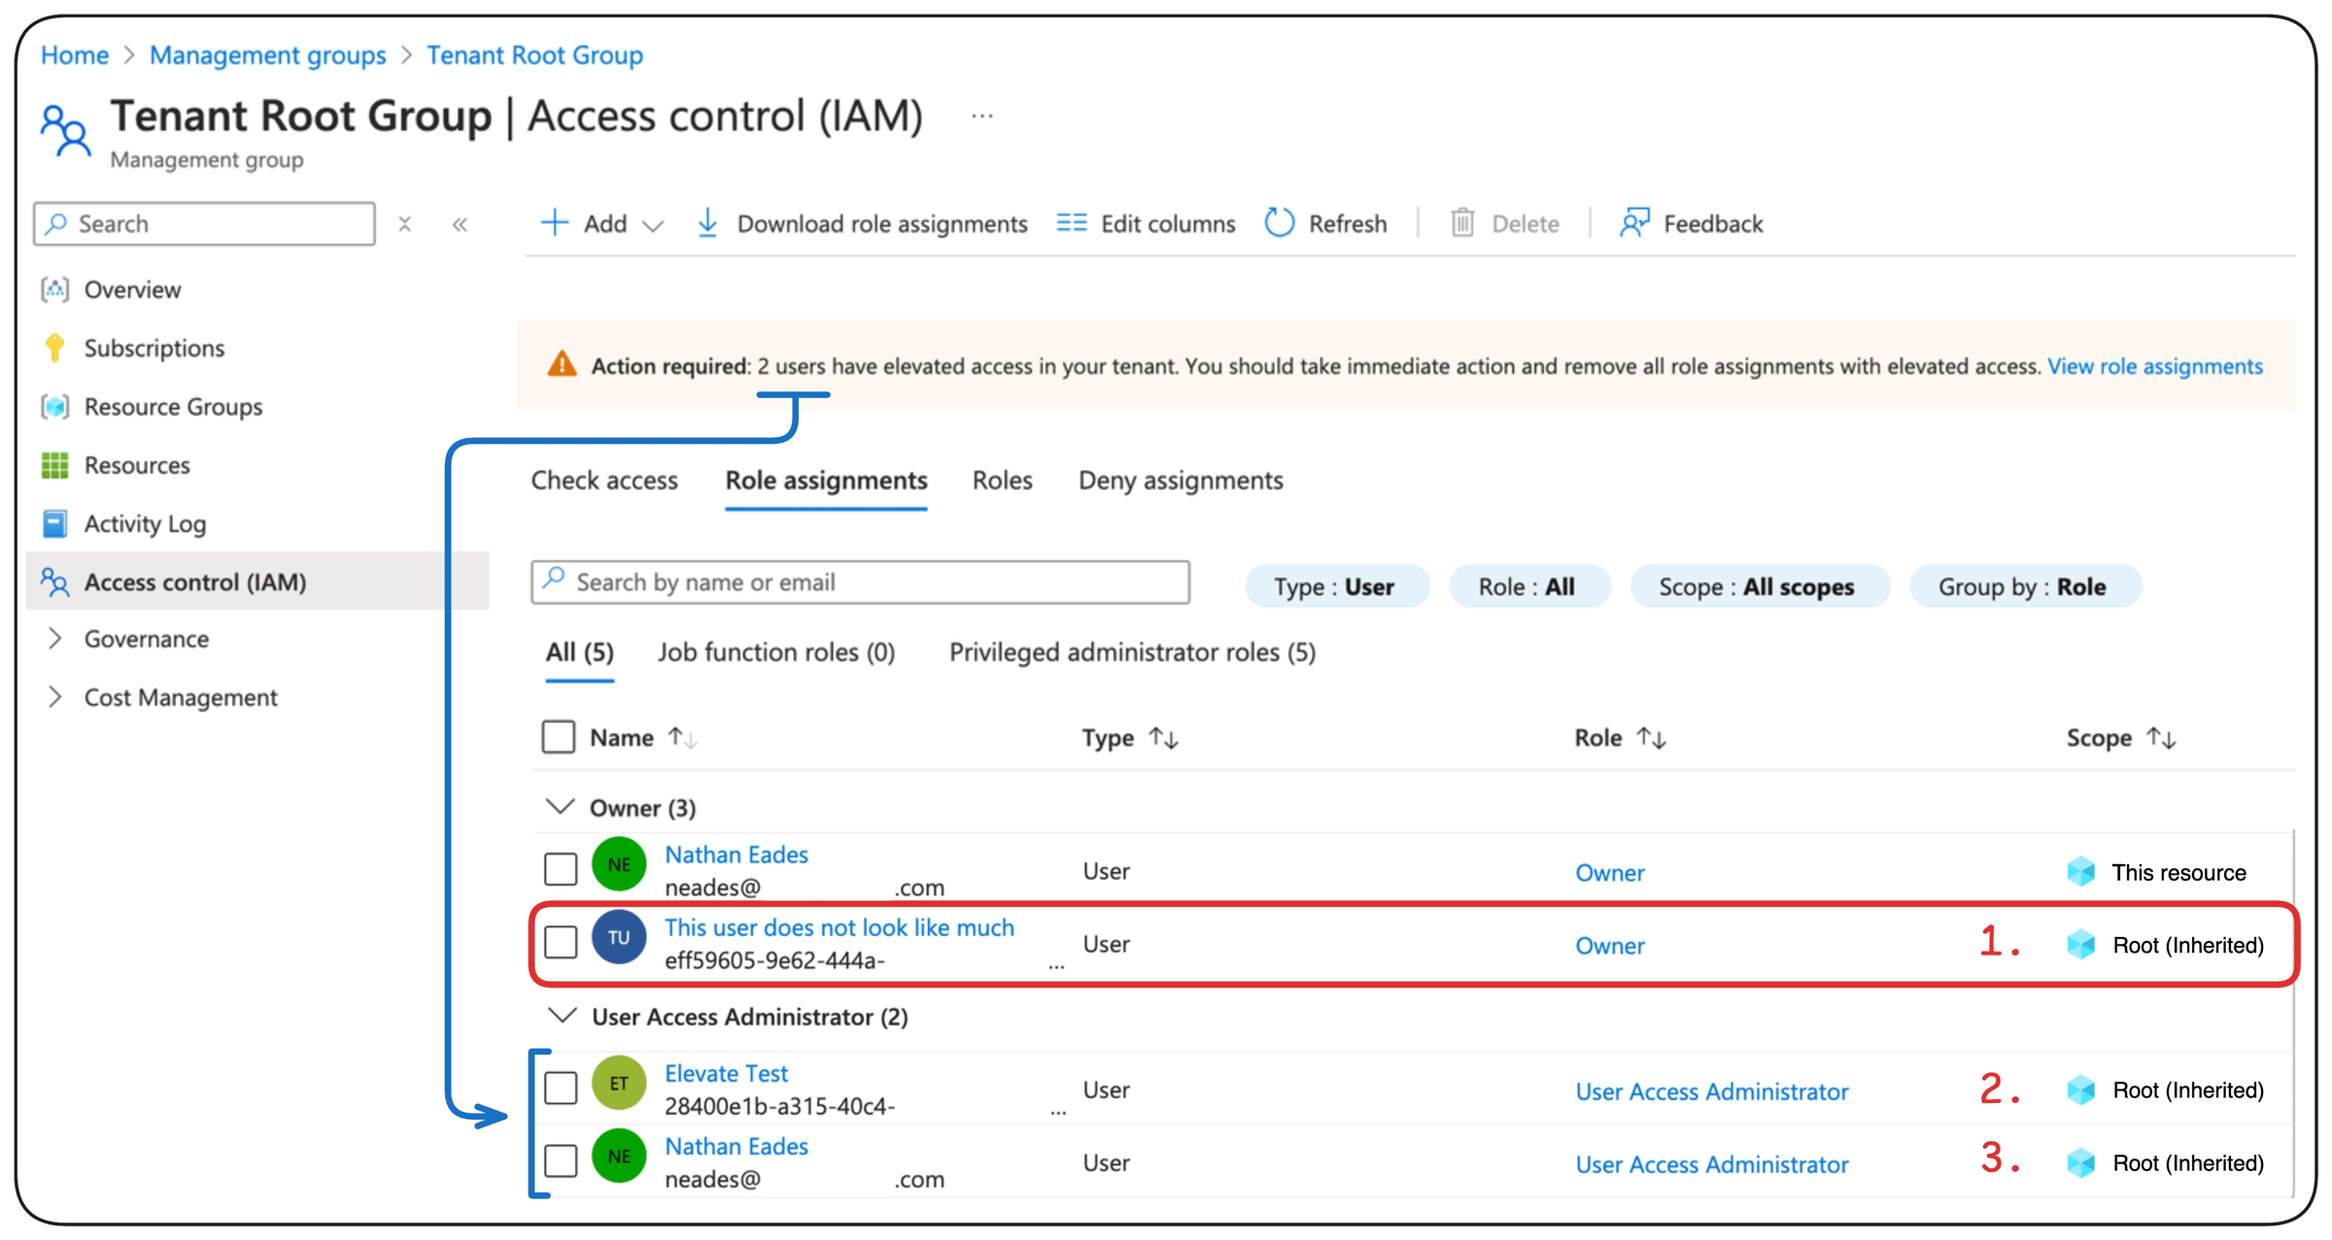Open the Overview page from the sidebar
This screenshot has height=1240, width=2332.
tap(132, 289)
